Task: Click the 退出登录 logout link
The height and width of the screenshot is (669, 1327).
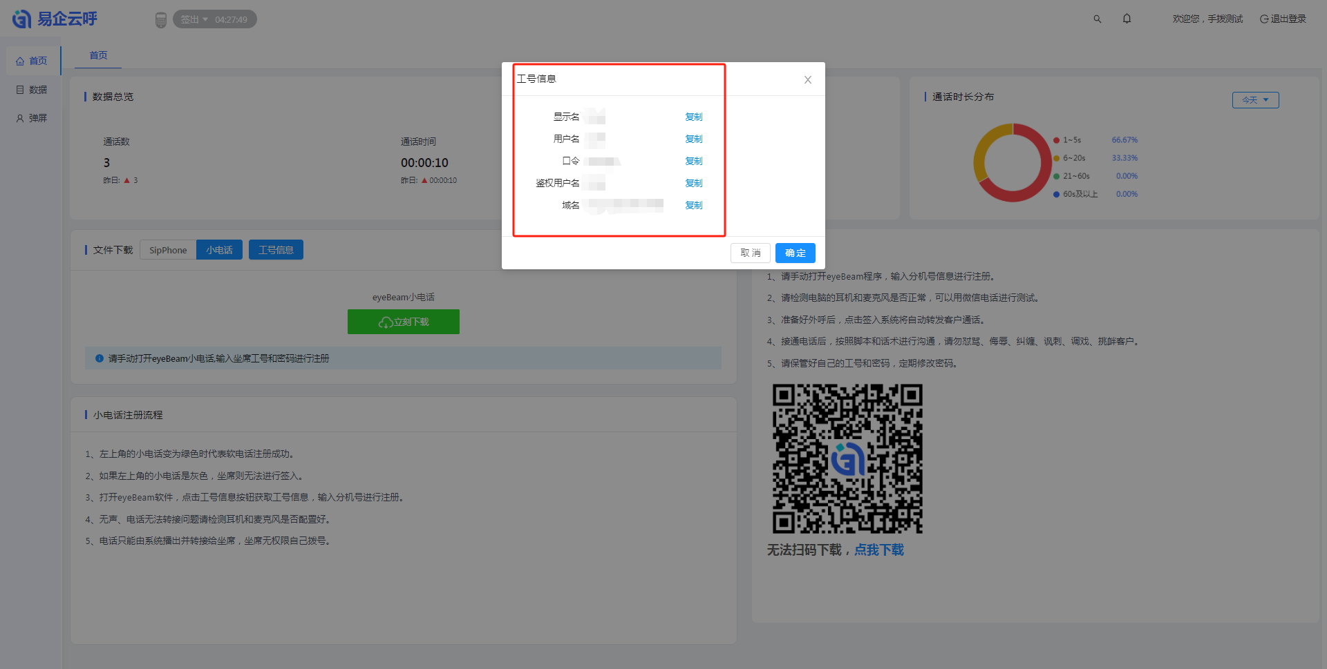Action: tap(1283, 19)
